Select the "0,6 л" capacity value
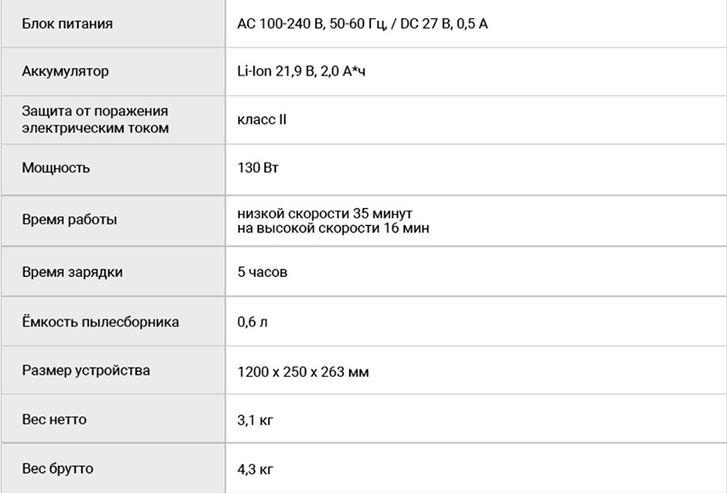Image resolution: width=727 pixels, height=493 pixels. tap(253, 322)
